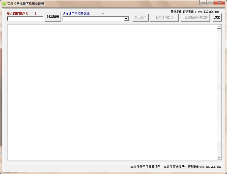Click the 列出图片 button
The image size is (227, 174).
click(140, 17)
